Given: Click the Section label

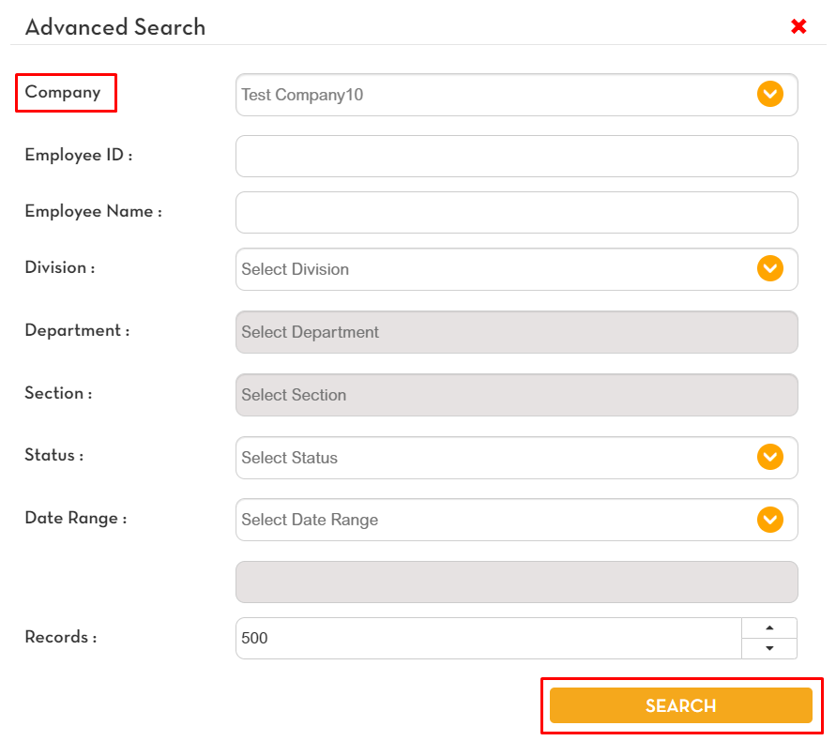Looking at the screenshot, I should 58,393.
